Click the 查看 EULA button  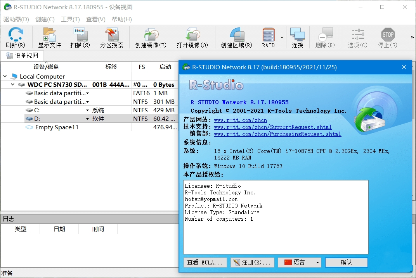tap(205, 262)
